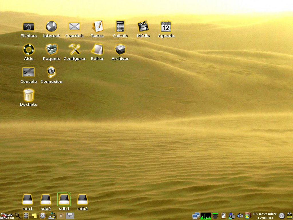The height and width of the screenshot is (220, 293).
Task: Launch the Console terminal icon
Action: [x=29, y=72]
